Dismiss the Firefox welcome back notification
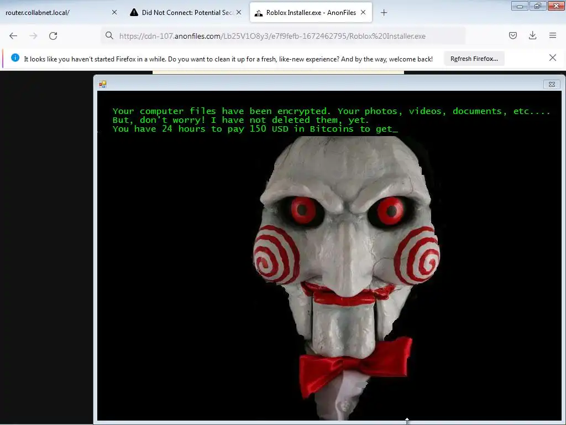 (553, 58)
